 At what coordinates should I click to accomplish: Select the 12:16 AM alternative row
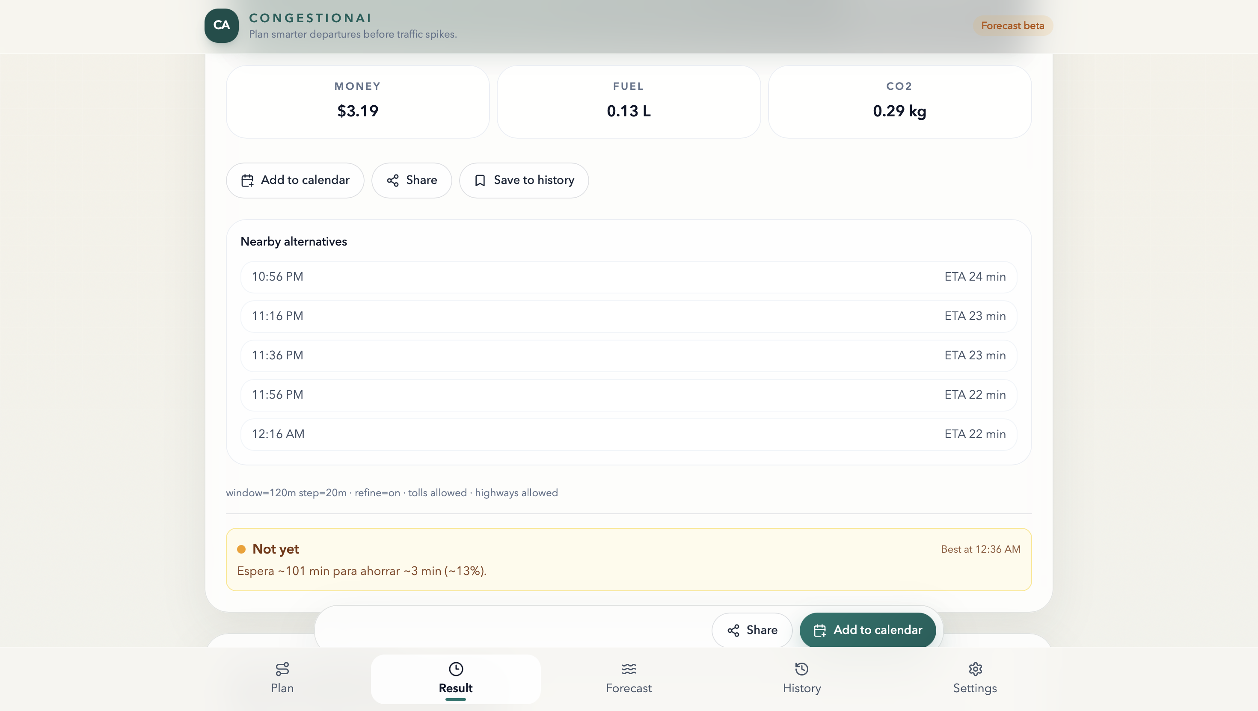tap(629, 434)
